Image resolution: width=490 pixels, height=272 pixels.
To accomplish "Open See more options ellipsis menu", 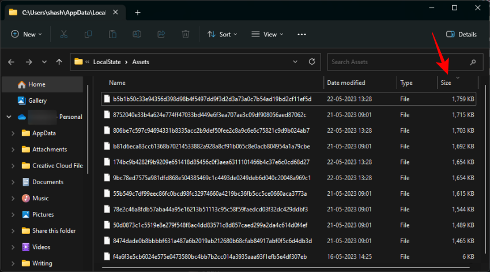I will click(x=301, y=35).
